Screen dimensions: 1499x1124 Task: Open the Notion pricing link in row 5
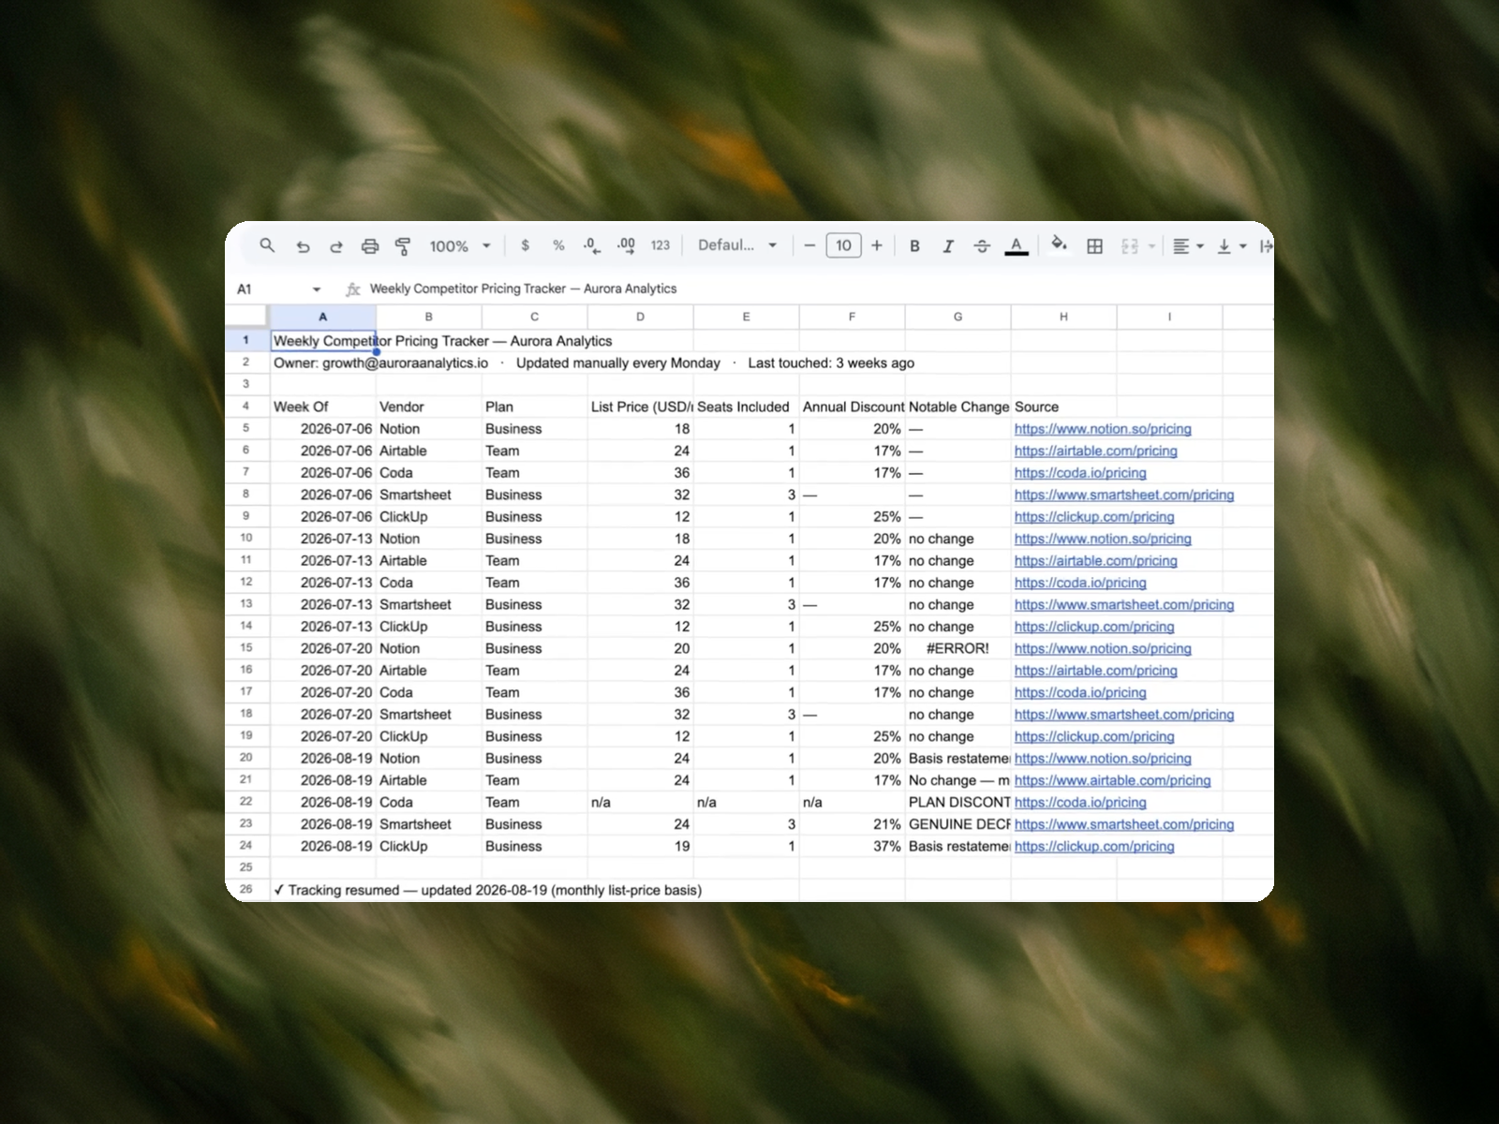(x=1103, y=429)
